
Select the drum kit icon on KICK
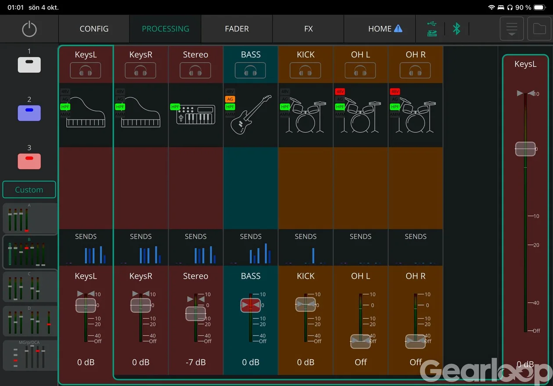[305, 115]
